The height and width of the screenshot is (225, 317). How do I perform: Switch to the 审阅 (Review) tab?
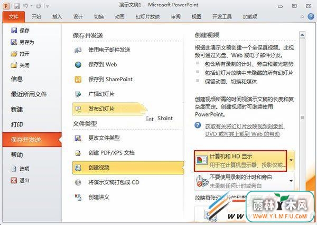(176, 16)
